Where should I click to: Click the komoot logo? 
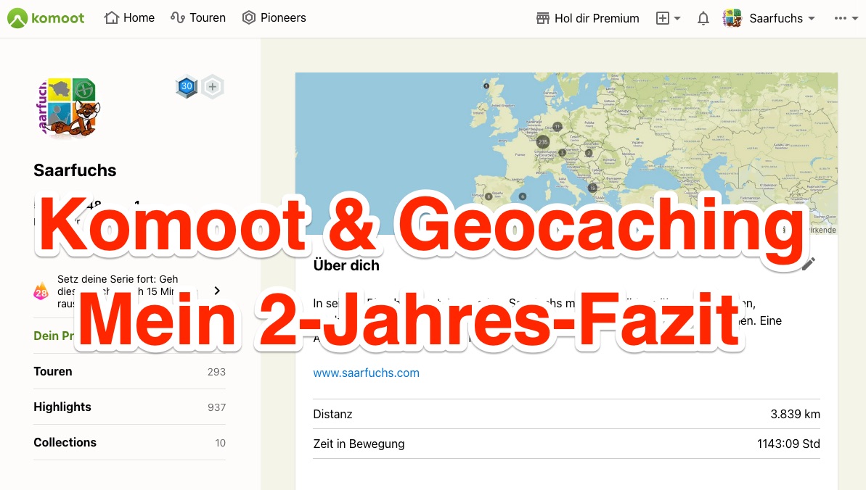[x=46, y=18]
